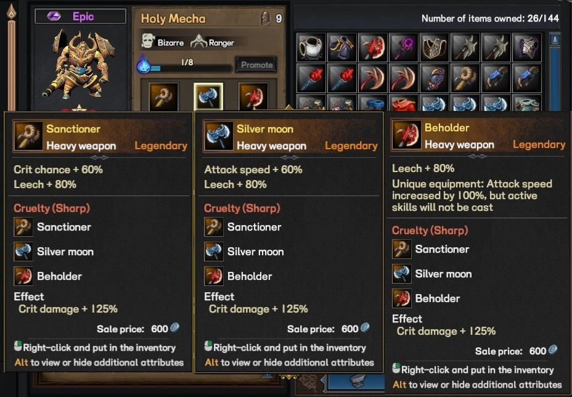The width and height of the screenshot is (572, 397).
Task: Click the white chest armor inventory item
Action: pyautogui.click(x=311, y=47)
